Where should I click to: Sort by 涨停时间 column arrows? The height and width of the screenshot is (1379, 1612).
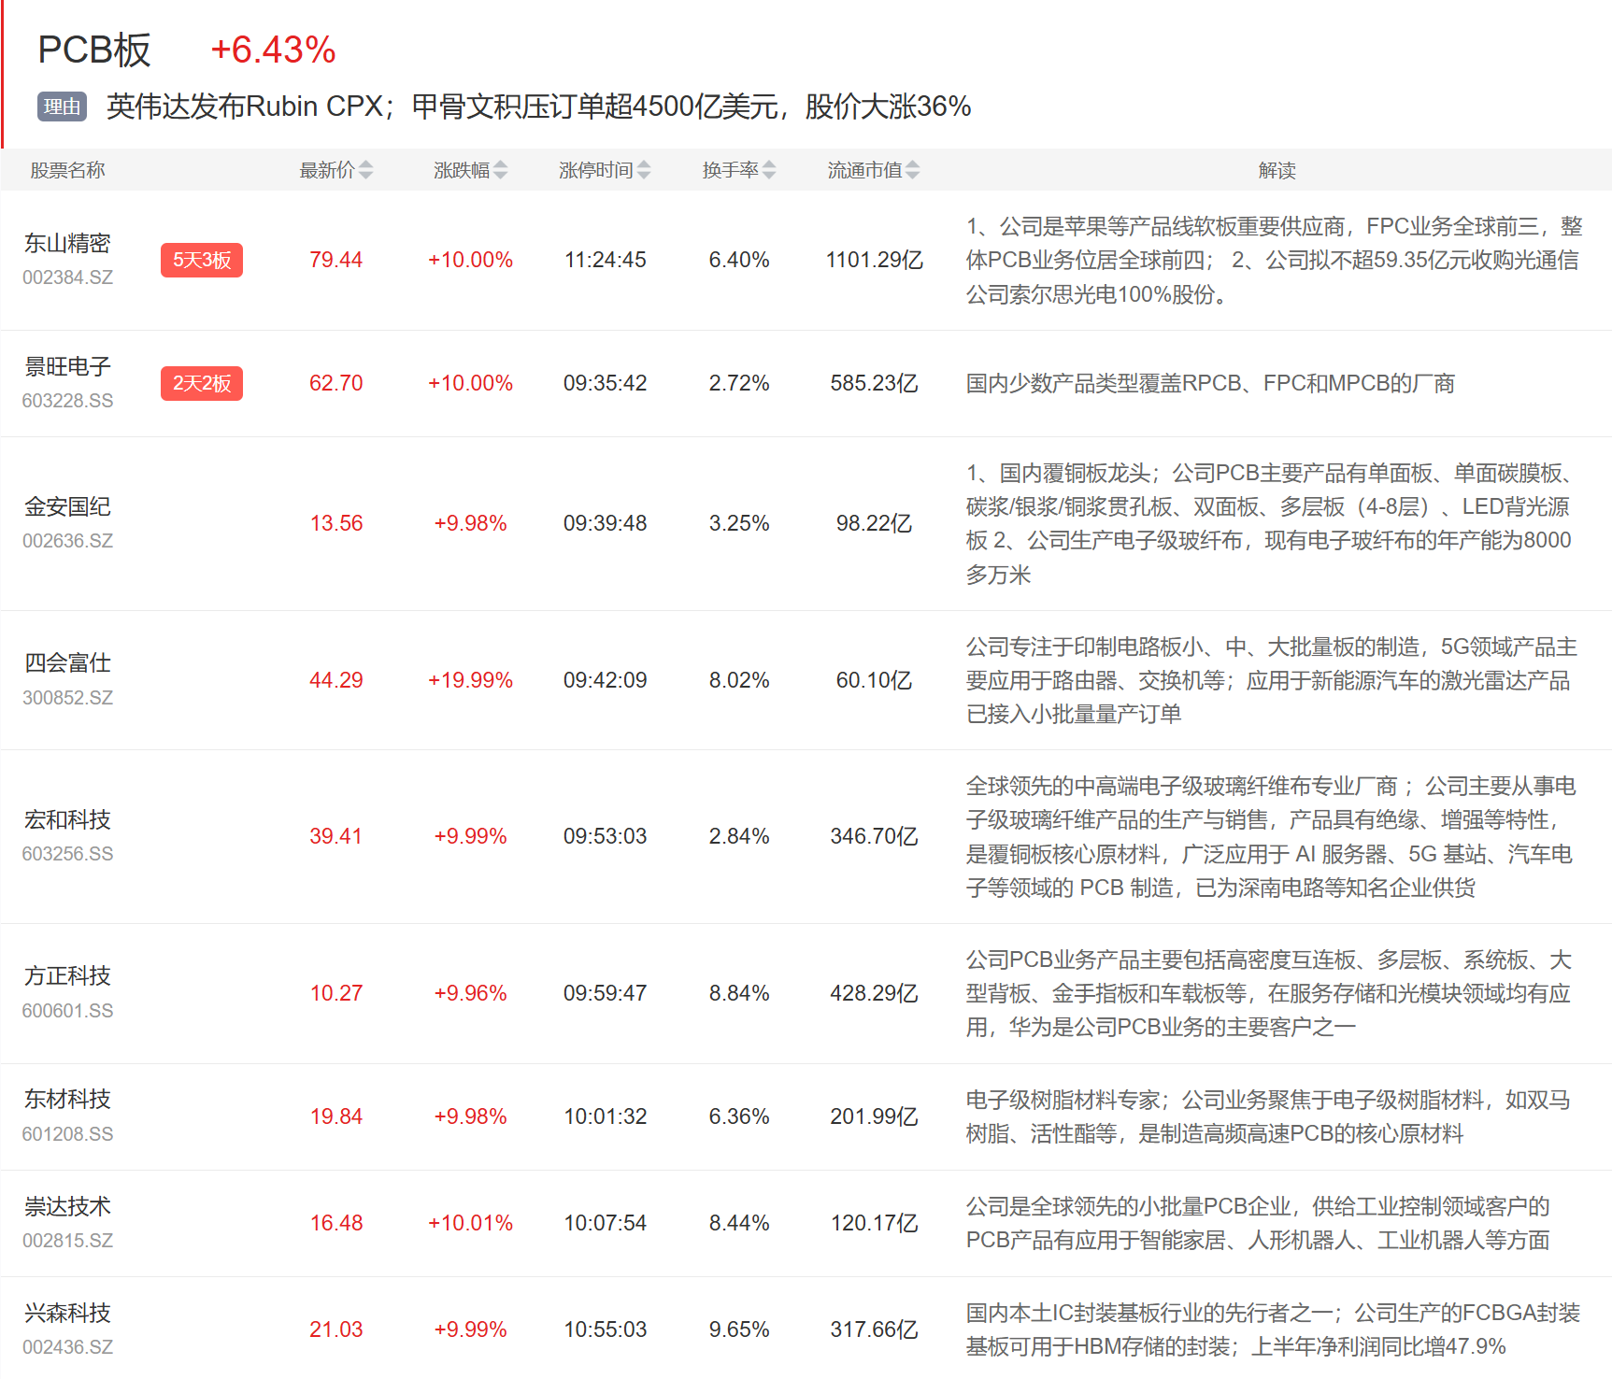point(643,170)
